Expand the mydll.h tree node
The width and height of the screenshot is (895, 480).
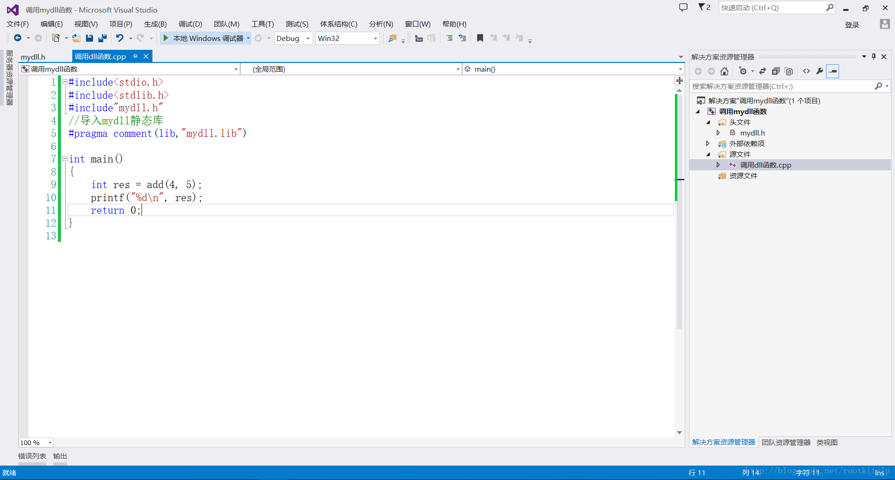pos(718,133)
